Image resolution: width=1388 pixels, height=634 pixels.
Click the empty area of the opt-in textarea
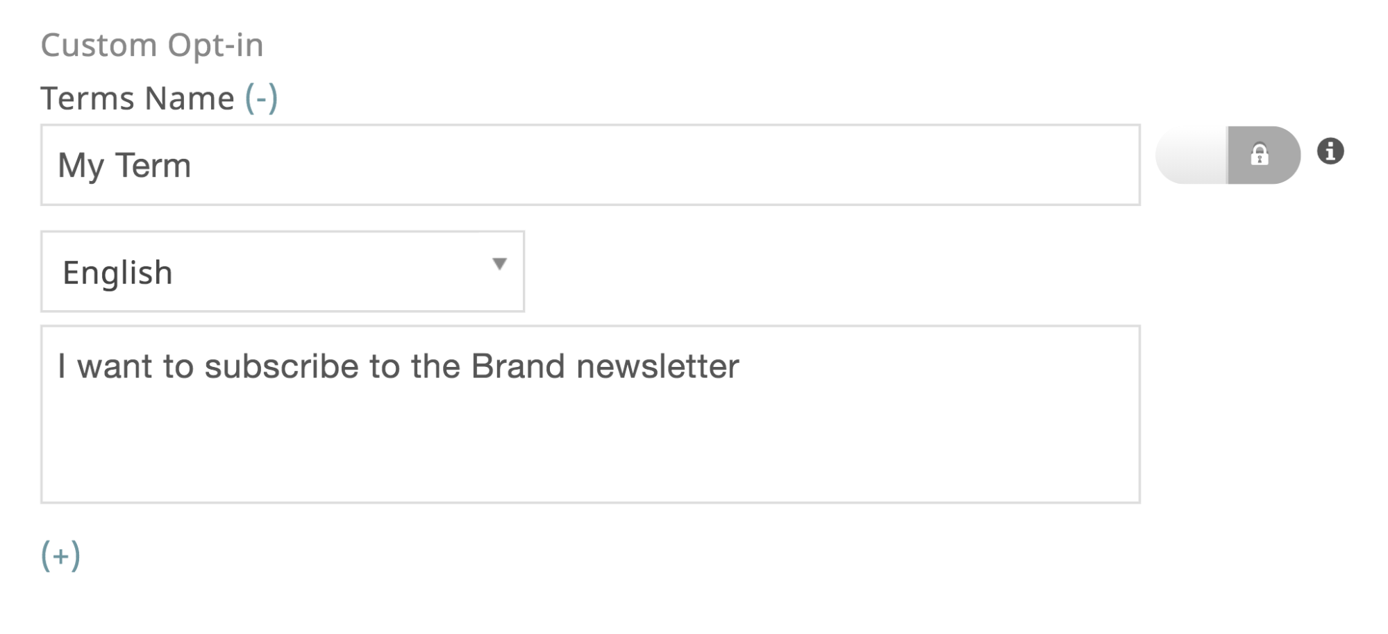[590, 444]
